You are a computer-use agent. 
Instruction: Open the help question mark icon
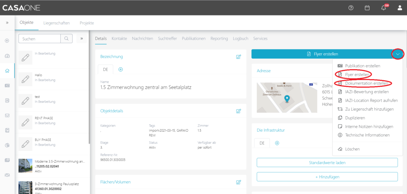pyautogui.click(x=351, y=8)
